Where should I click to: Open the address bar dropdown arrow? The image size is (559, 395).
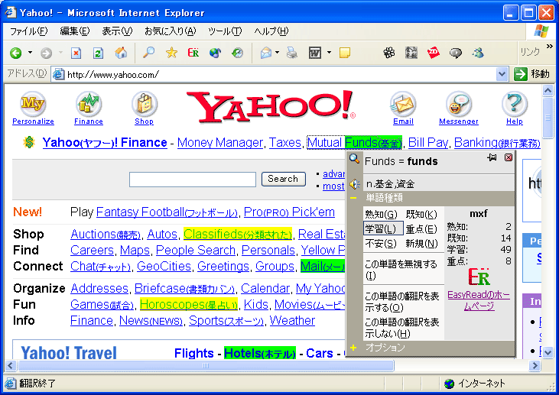(x=502, y=74)
